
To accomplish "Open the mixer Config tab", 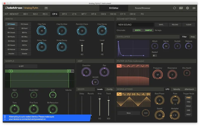I will click(x=109, y=89).
